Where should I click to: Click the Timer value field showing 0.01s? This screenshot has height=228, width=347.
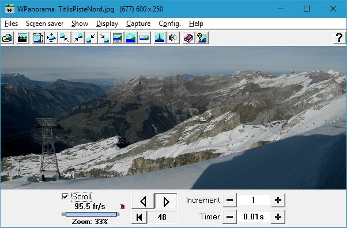click(x=254, y=217)
